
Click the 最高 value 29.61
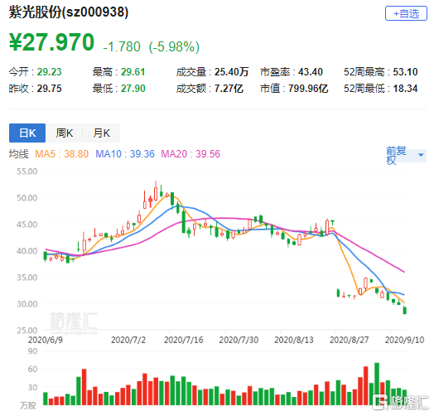tap(133, 72)
